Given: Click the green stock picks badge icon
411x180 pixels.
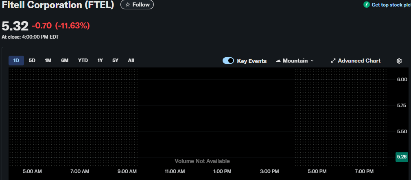Looking at the screenshot, I should click(x=366, y=5).
